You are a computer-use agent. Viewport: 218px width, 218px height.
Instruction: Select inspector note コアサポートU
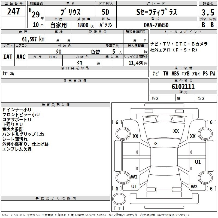(x=17, y=119)
